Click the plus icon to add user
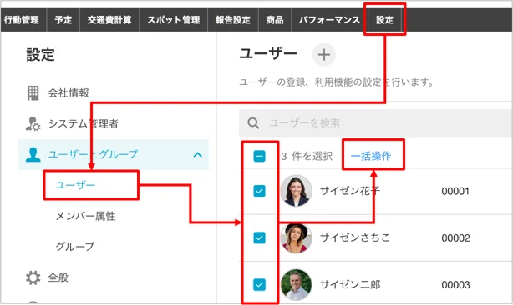Image resolution: width=513 pixels, height=305 pixels. pos(324,55)
